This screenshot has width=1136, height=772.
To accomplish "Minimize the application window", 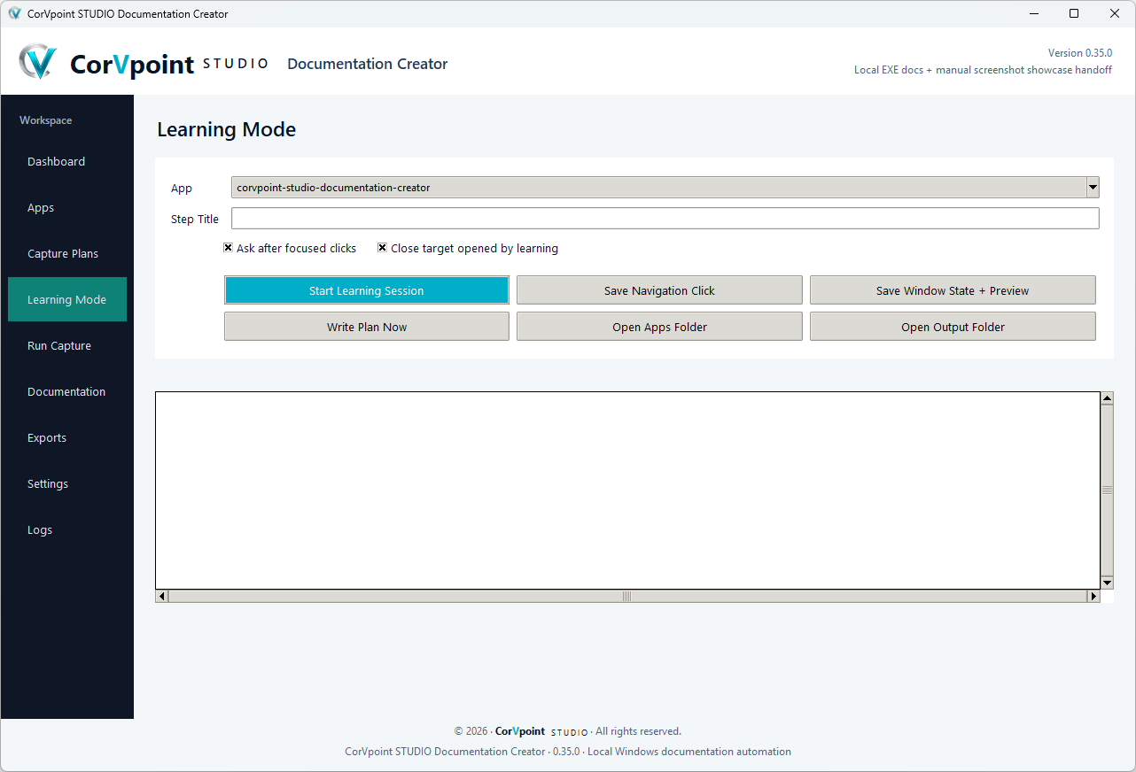I will pyautogui.click(x=1033, y=13).
